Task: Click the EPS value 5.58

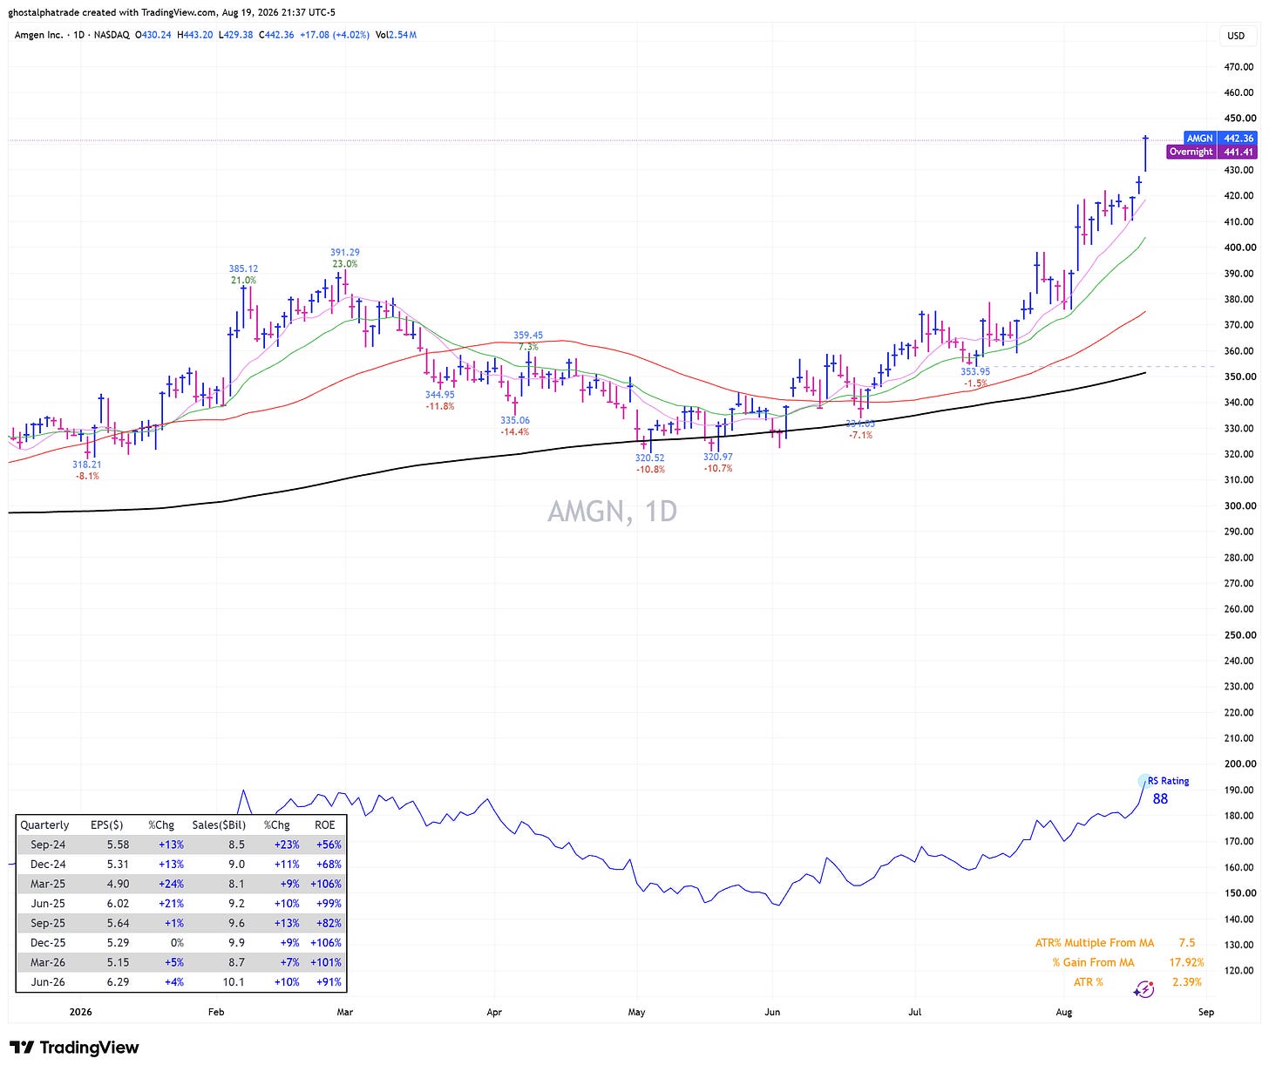Action: pos(117,845)
